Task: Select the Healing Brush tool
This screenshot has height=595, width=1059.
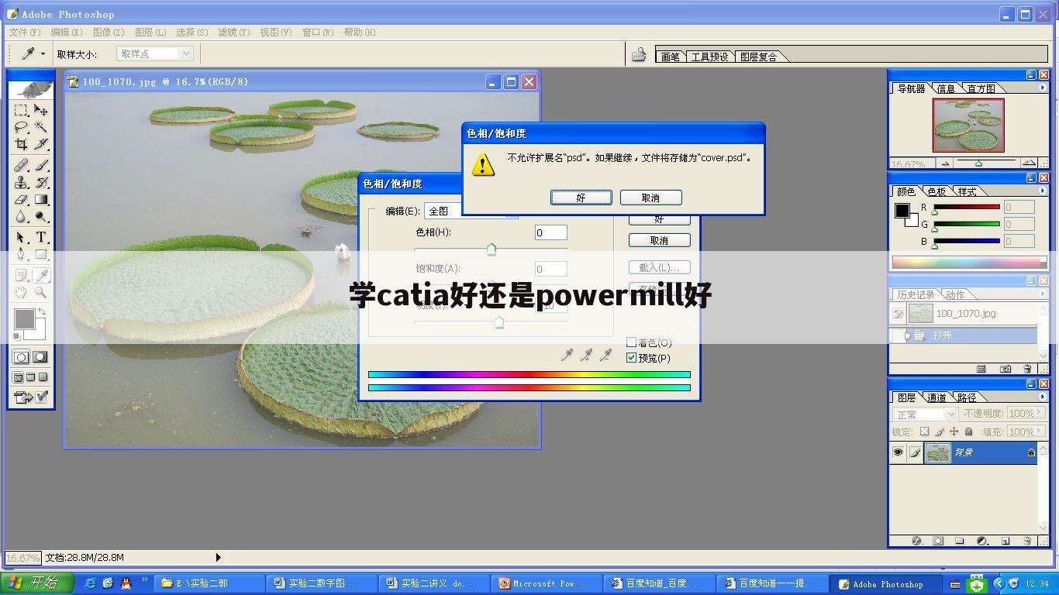Action: (x=22, y=165)
